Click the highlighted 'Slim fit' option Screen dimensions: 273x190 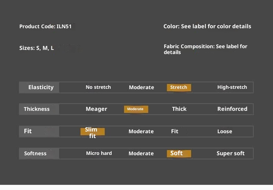coord(92,132)
